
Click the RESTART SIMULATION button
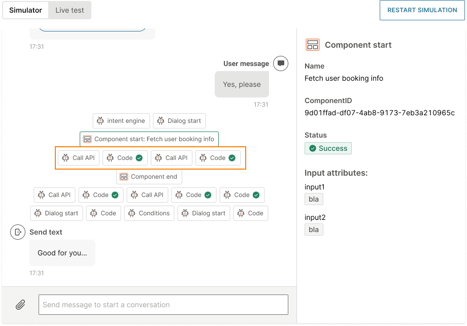point(422,10)
